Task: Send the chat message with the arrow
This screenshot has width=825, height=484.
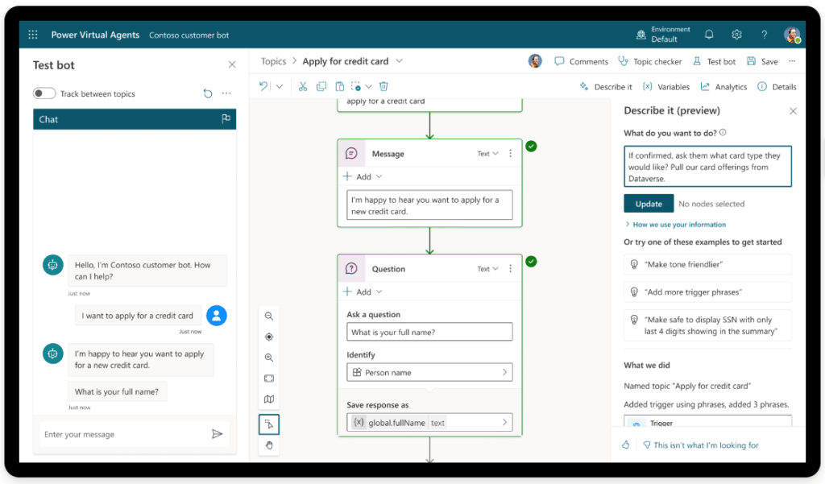Action: (217, 434)
